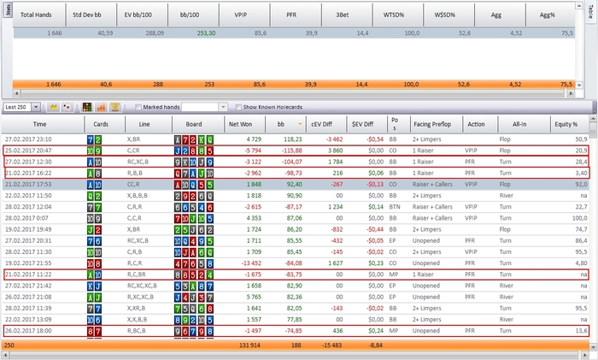Click the playing cards replayer icon
Screen dimensions: 598x360
pyautogui.click(x=67, y=107)
